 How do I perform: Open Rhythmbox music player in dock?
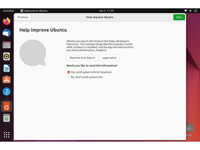(7, 56)
